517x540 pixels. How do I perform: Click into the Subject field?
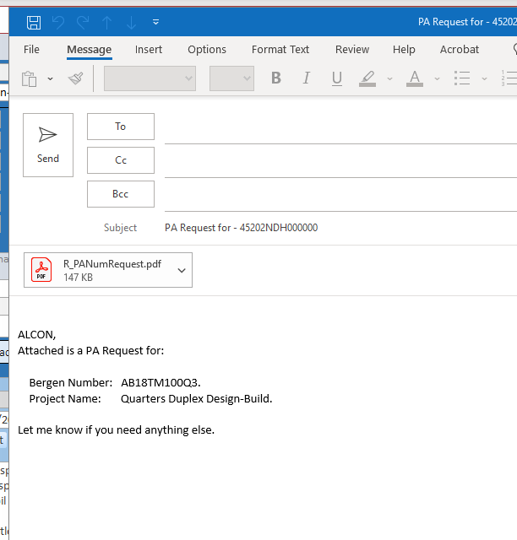coord(338,228)
